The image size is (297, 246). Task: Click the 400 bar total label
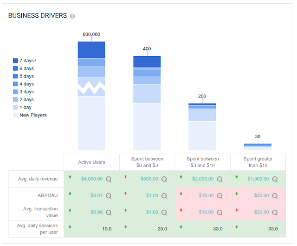[147, 49]
